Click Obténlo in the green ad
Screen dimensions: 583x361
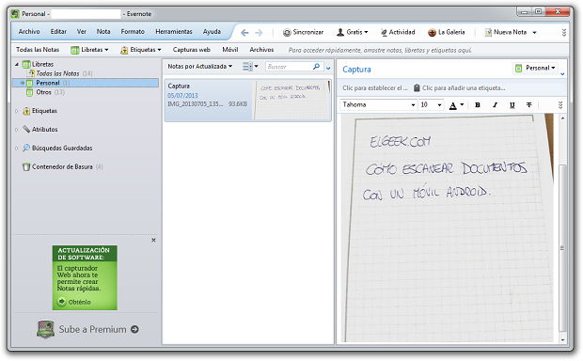[x=74, y=302]
